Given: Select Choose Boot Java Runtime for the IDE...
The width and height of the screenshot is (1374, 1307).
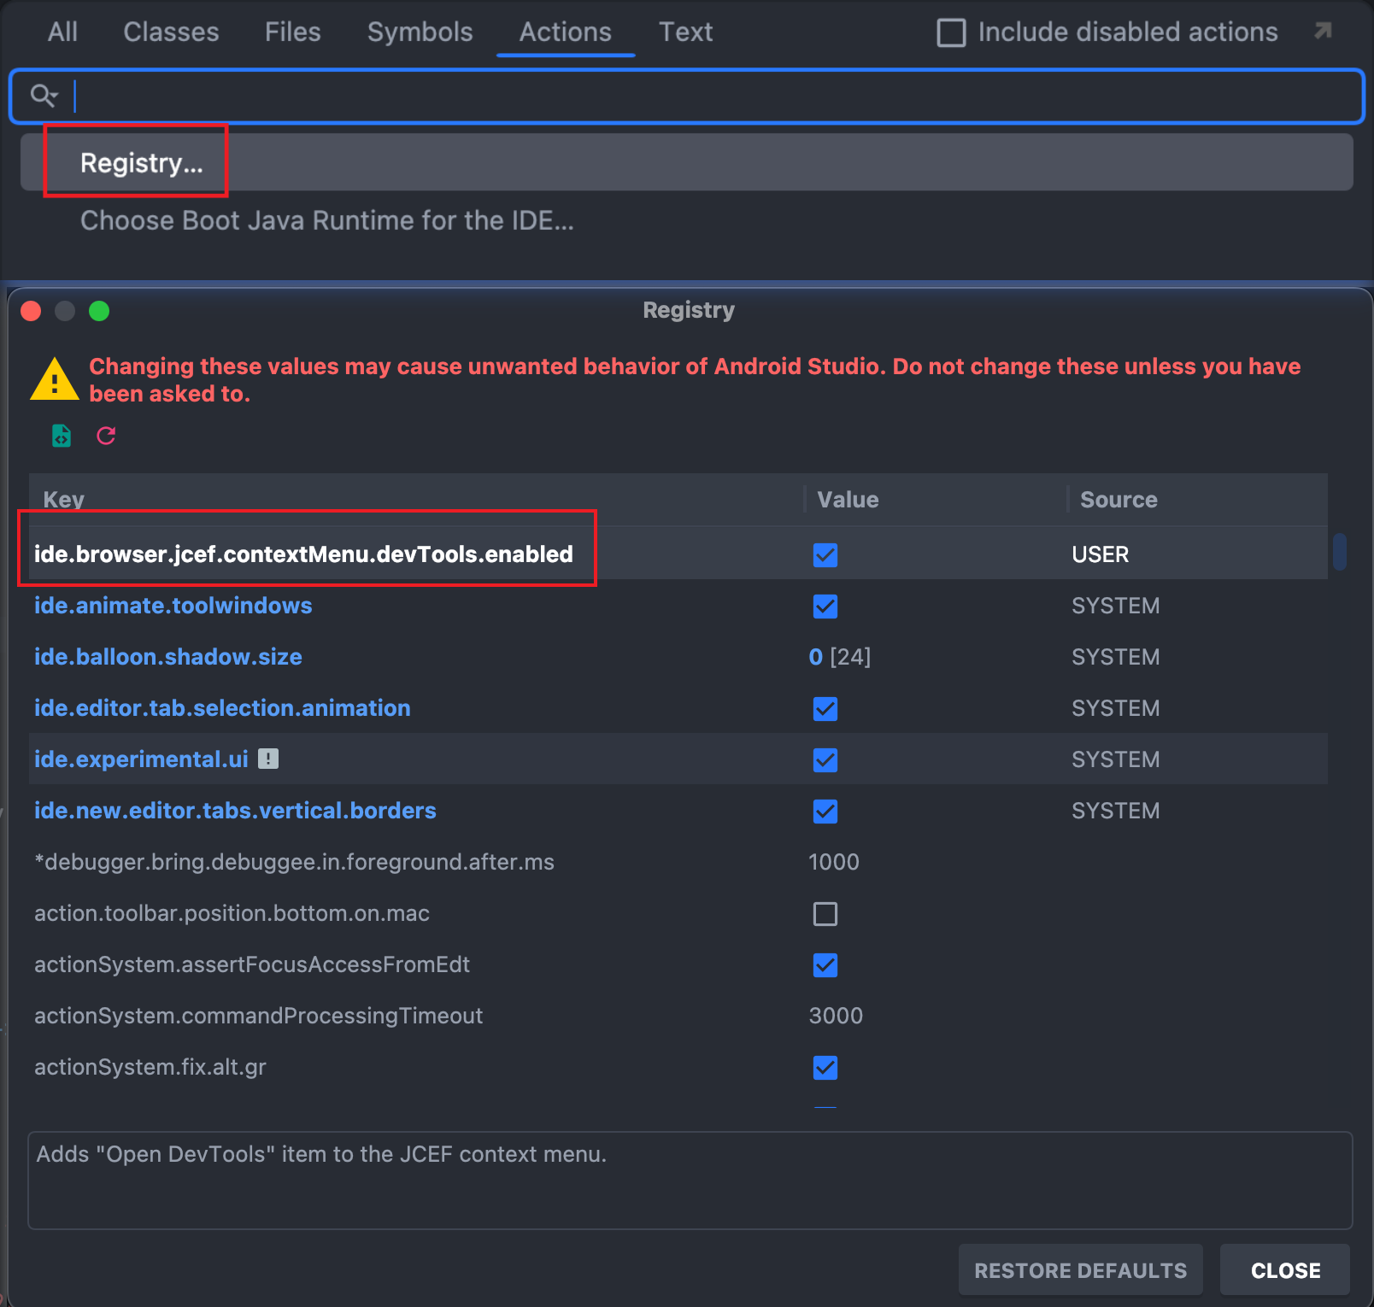Looking at the screenshot, I should (x=326, y=220).
